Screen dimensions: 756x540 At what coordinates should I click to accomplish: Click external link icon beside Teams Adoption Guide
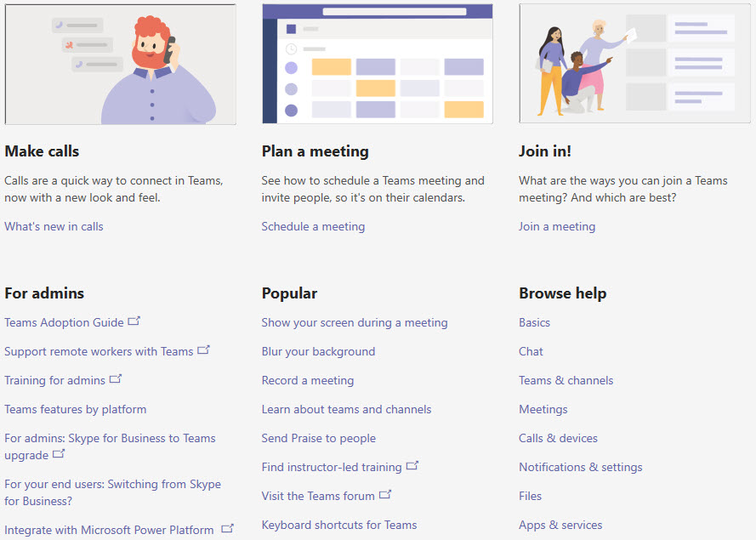pos(134,321)
